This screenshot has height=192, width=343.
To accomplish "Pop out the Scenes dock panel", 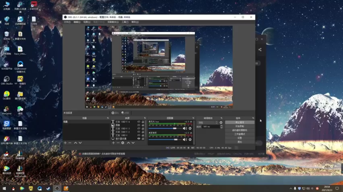I will [x=108, y=118].
